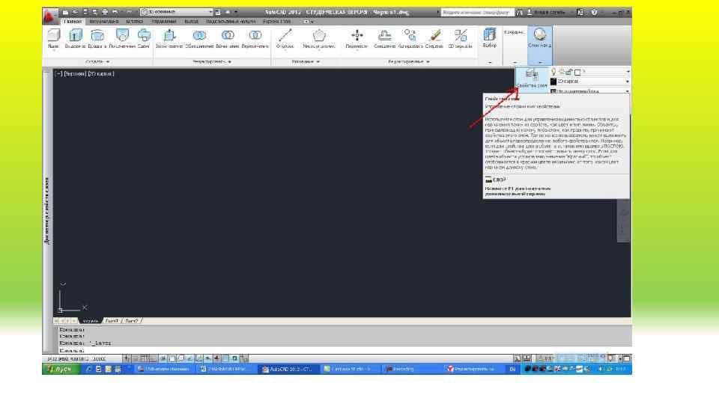
Task: Switch to the Лист2 layout tab
Action: pos(132,321)
